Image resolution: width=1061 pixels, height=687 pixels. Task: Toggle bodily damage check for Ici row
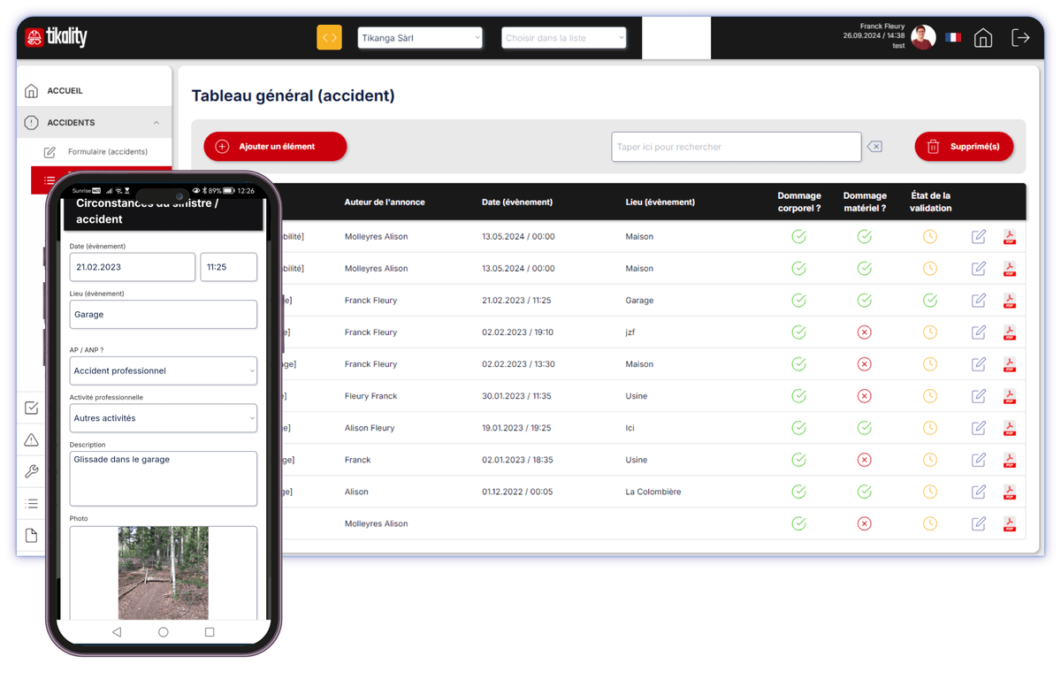[x=798, y=428]
